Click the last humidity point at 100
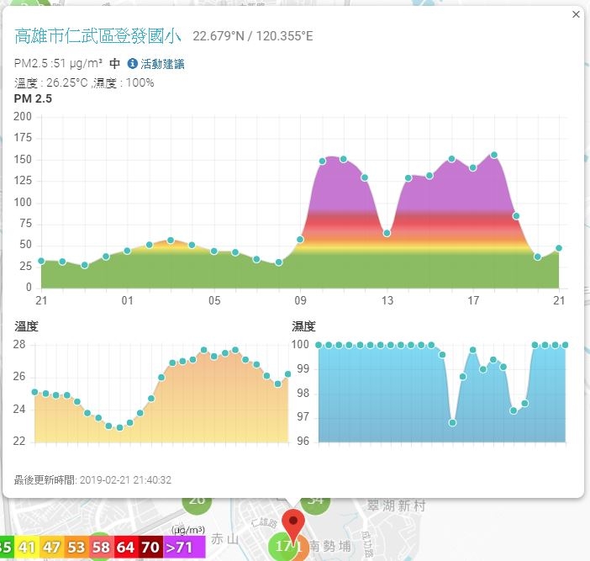The width and height of the screenshot is (590, 561). (x=565, y=345)
